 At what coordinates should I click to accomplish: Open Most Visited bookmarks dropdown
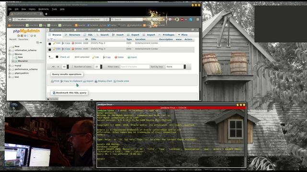coord(16,25)
